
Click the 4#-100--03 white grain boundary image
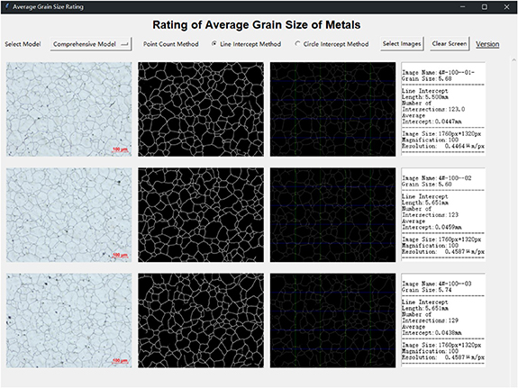[201, 320]
